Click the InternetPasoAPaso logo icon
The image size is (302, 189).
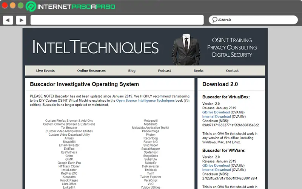pos(31,6)
